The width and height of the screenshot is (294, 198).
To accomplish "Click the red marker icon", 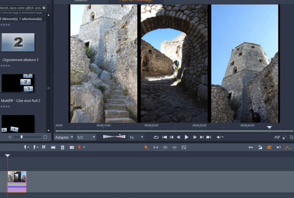I will coord(79,147).
